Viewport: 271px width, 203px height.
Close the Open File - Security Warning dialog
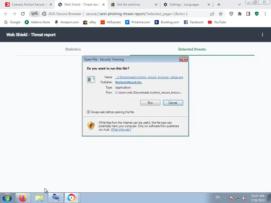click(x=183, y=59)
